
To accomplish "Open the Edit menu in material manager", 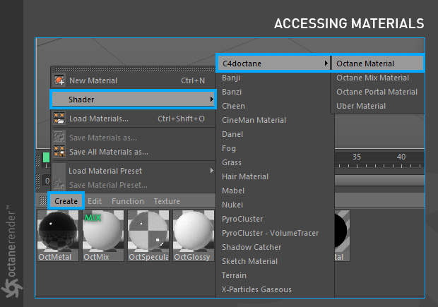I will [95, 201].
